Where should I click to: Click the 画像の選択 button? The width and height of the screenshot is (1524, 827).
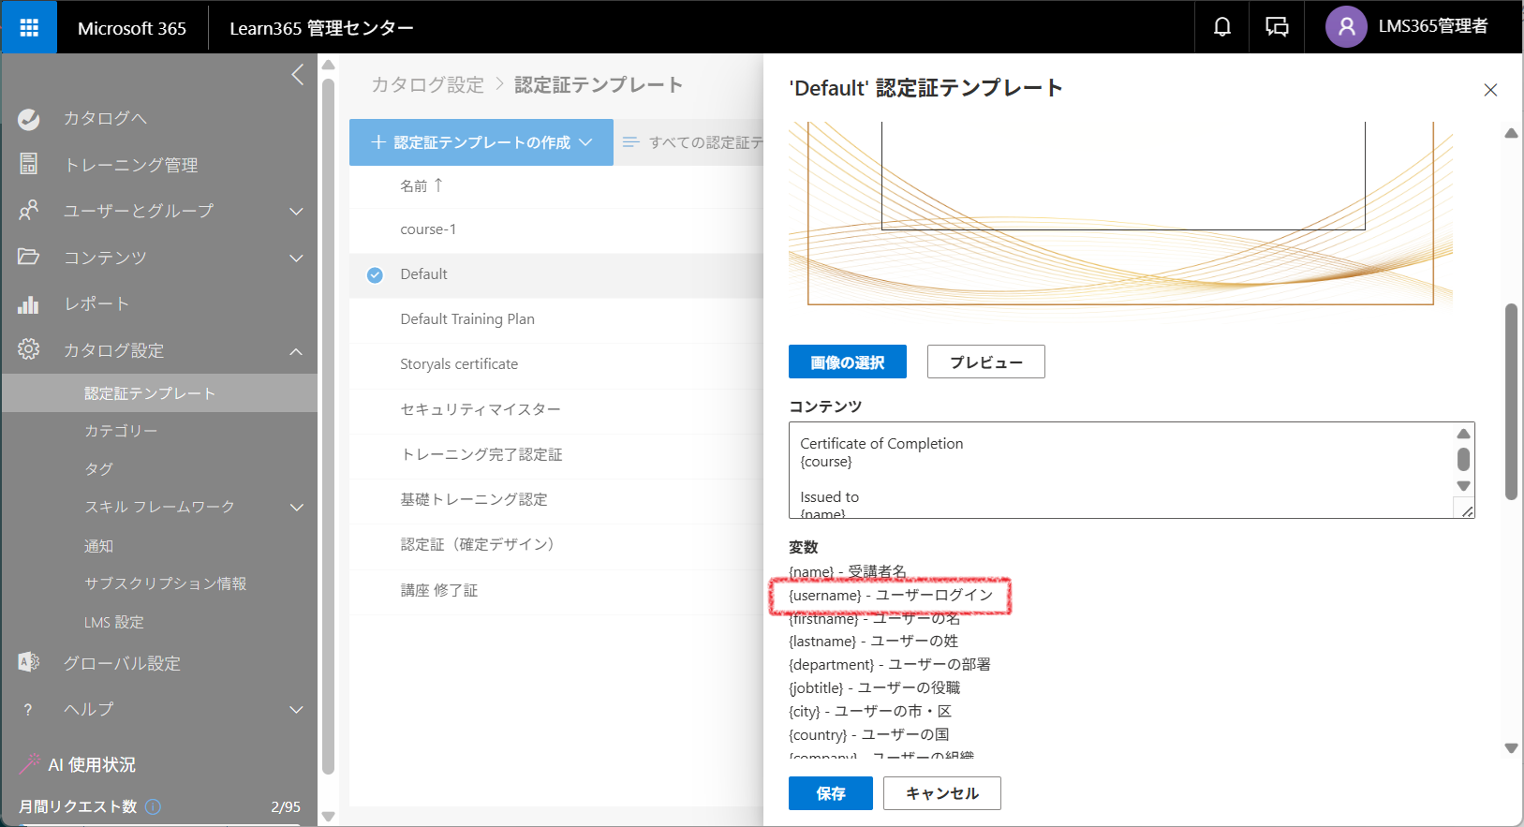pos(847,362)
